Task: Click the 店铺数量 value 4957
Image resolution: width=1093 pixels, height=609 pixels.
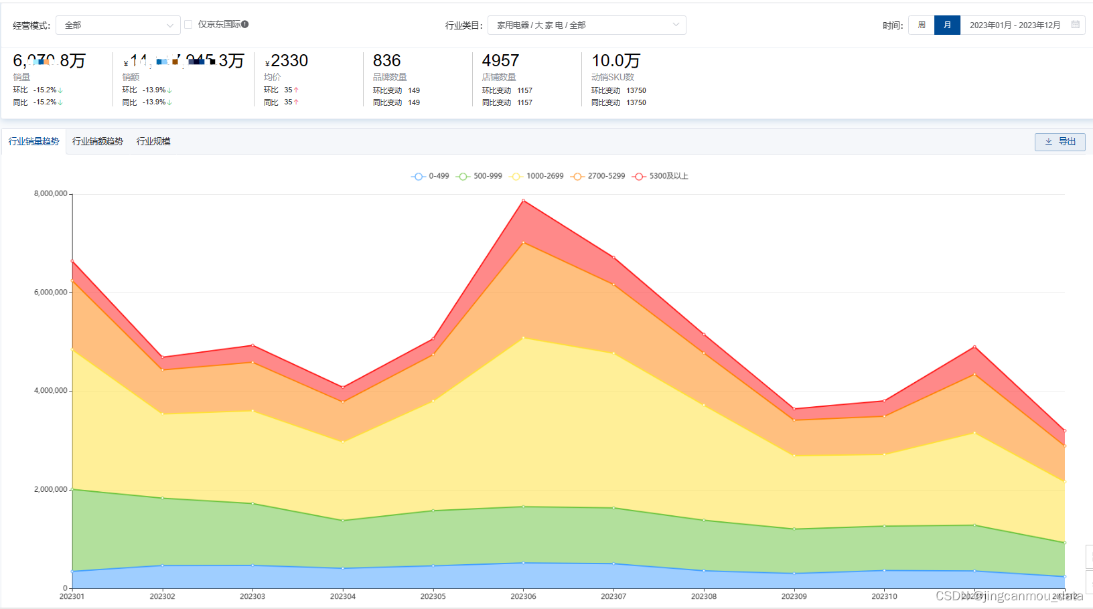Action: pos(500,61)
